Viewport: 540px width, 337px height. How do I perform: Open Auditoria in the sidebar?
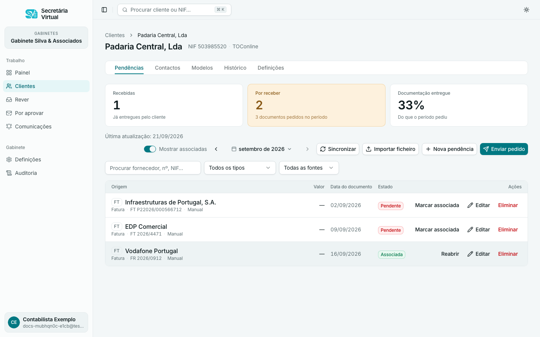(x=46, y=173)
